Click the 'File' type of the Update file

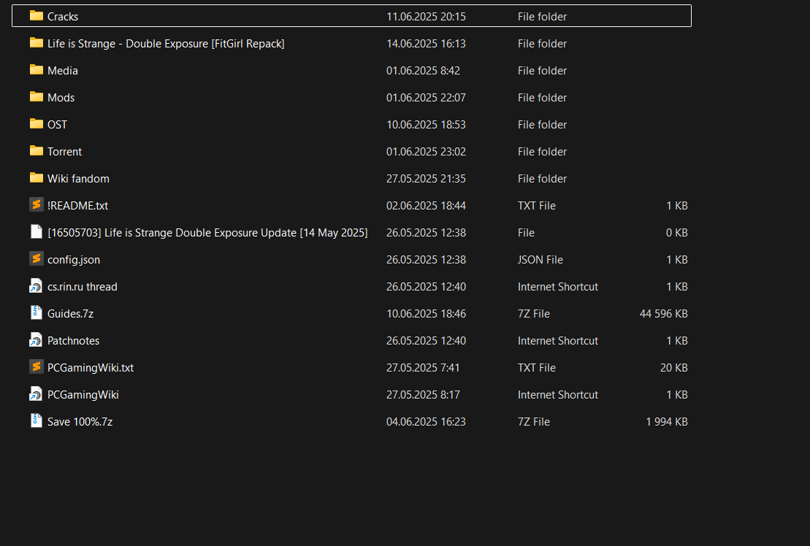tap(526, 233)
